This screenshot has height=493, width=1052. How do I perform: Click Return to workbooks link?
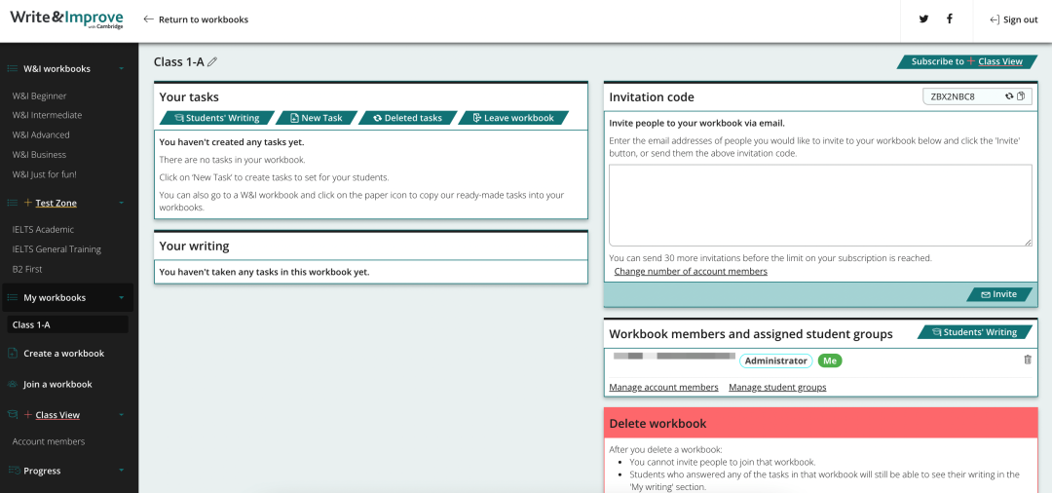coord(196,19)
